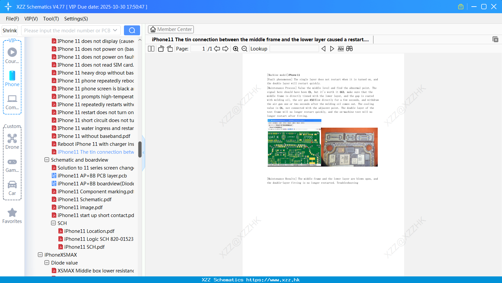Select the iPhone11 tin connection document tab

point(260,40)
